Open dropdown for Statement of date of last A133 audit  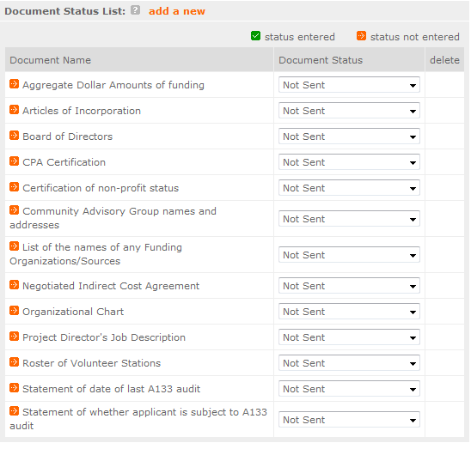point(349,389)
